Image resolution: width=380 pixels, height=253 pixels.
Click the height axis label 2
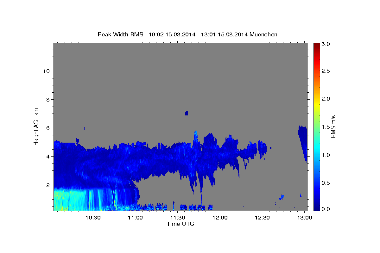click(48, 185)
